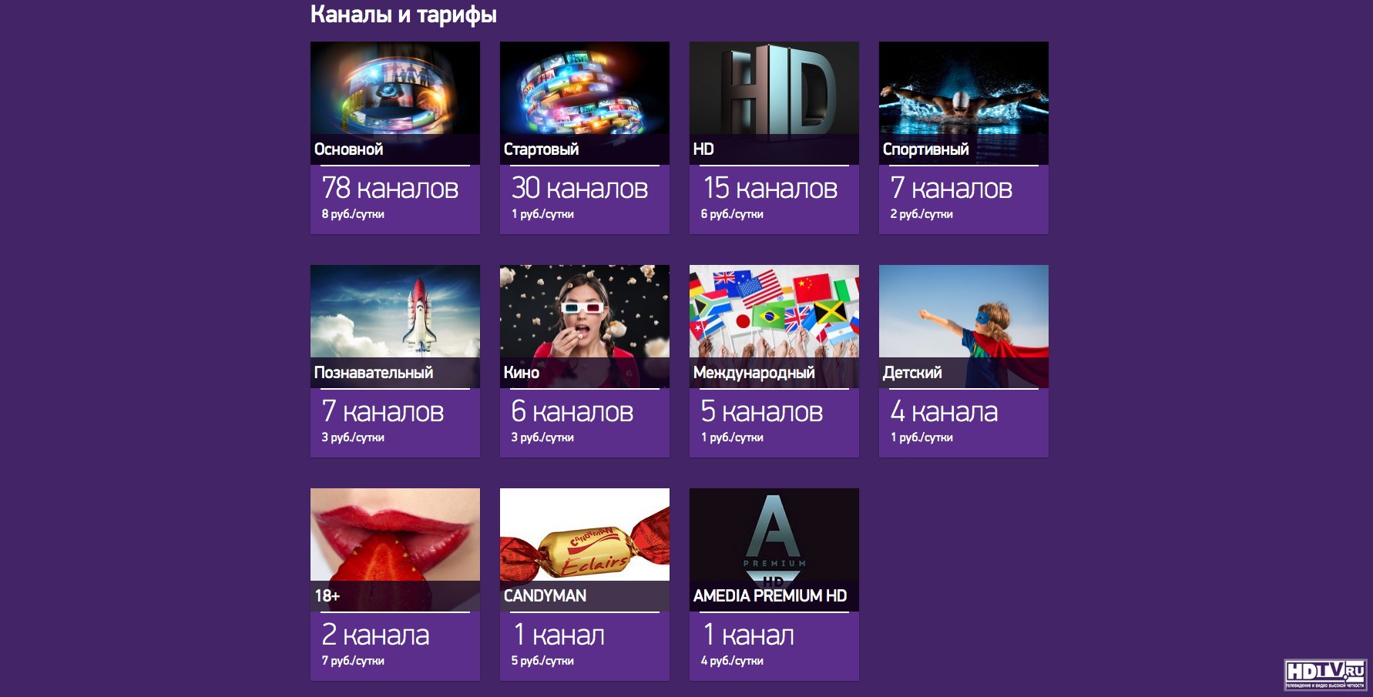Viewport: 1373px width, 697px height.
Task: Select the 15 каналов HD tariff
Action: (770, 188)
